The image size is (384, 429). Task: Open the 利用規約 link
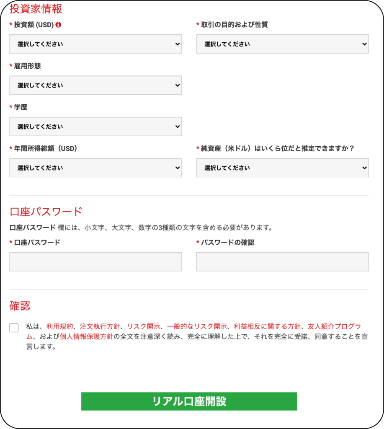(59, 326)
